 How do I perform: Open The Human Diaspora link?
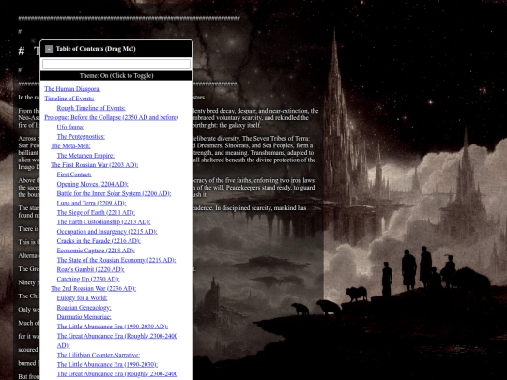point(72,89)
